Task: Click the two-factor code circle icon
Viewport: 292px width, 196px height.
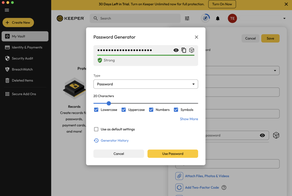Action: [179, 188]
